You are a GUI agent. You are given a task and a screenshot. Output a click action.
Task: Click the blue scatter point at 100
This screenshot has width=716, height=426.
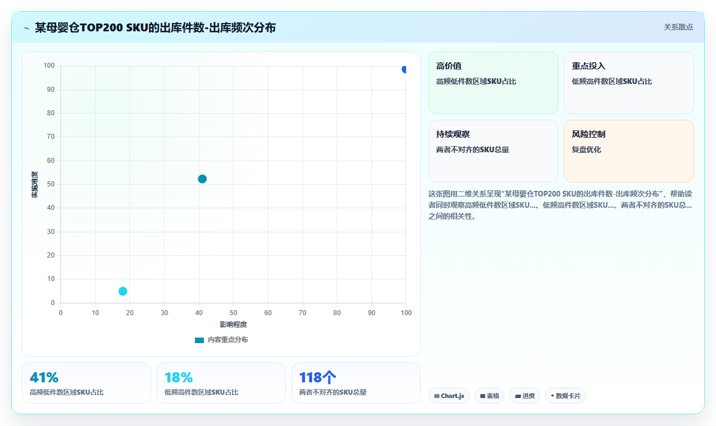coord(404,69)
